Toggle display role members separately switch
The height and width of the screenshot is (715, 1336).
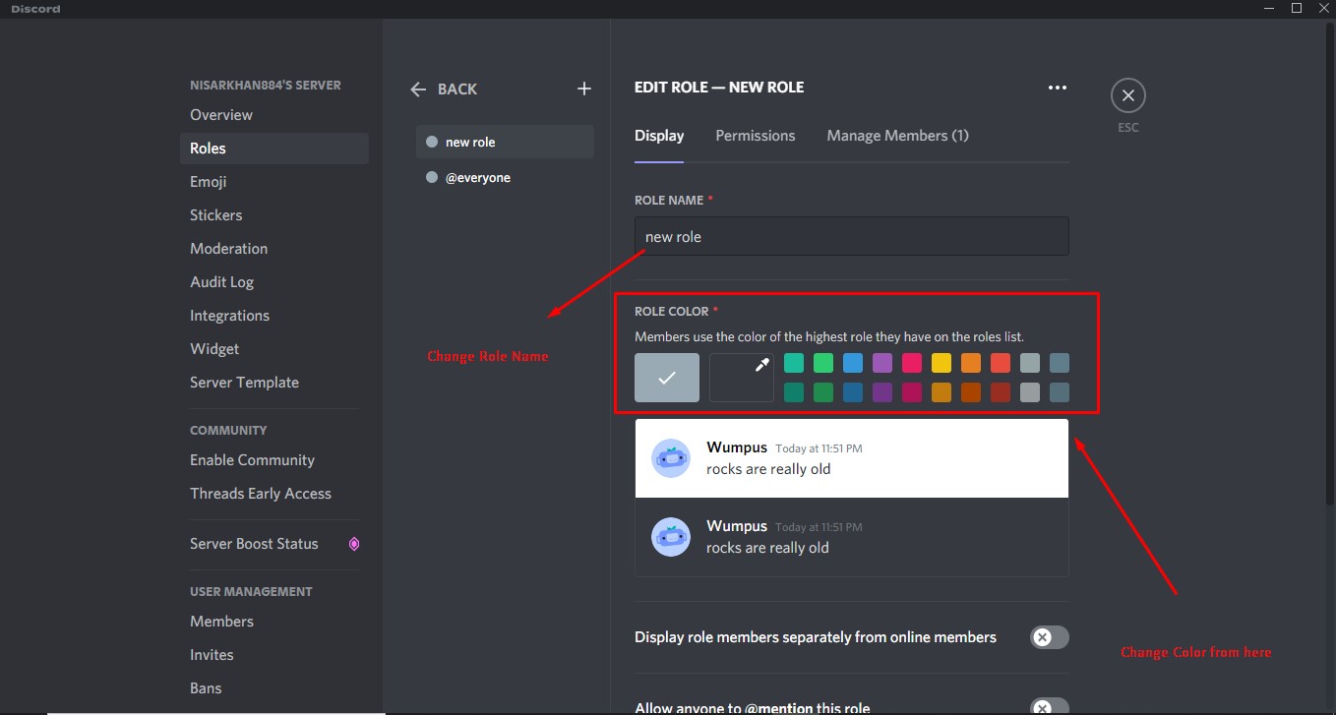[x=1050, y=637]
